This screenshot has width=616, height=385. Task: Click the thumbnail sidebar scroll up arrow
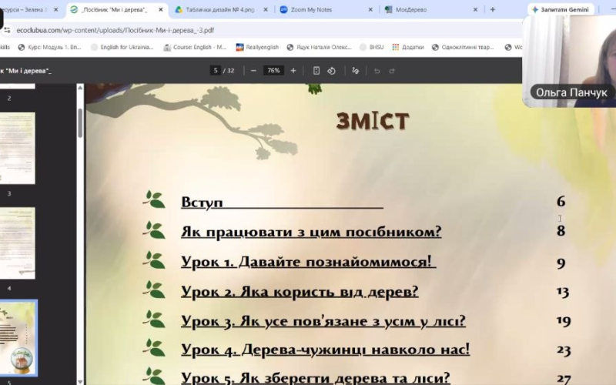(x=80, y=88)
